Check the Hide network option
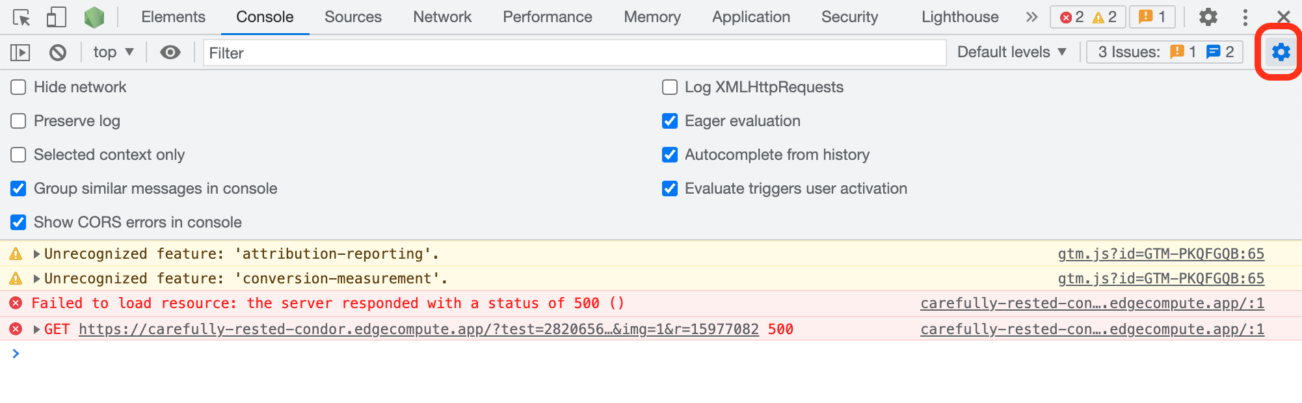Image resolution: width=1302 pixels, height=403 pixels. pos(18,87)
